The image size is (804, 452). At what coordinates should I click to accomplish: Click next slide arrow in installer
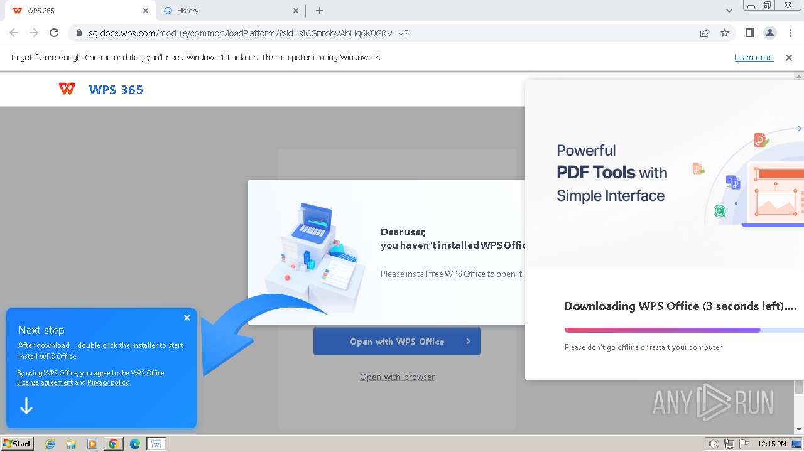(x=800, y=129)
